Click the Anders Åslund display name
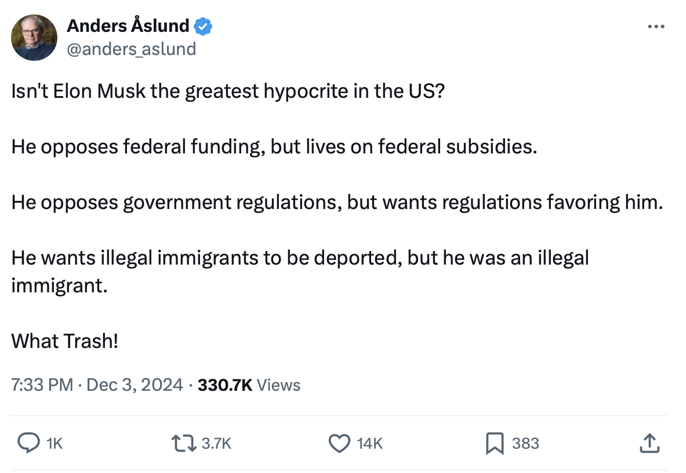The width and height of the screenshot is (686, 473). [x=128, y=26]
